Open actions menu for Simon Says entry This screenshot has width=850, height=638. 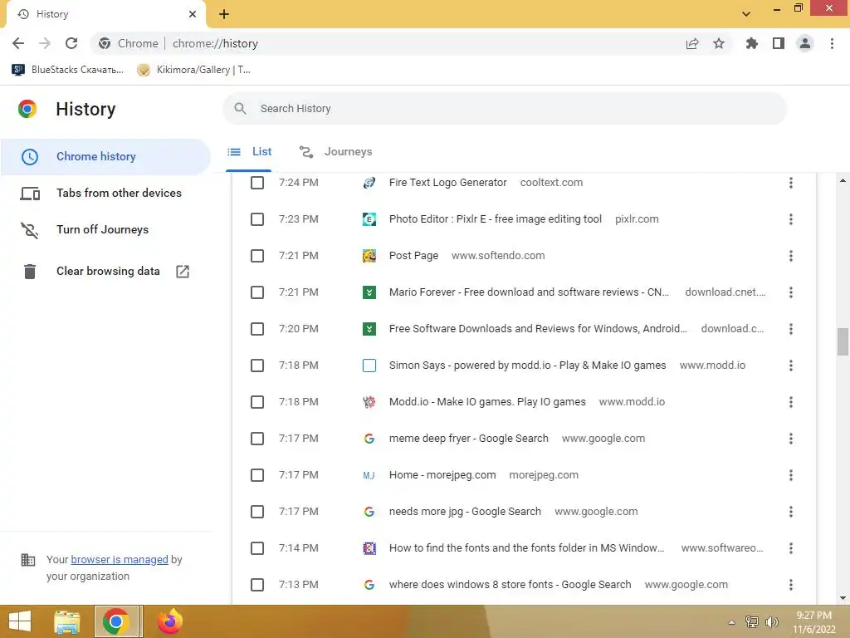point(791,366)
